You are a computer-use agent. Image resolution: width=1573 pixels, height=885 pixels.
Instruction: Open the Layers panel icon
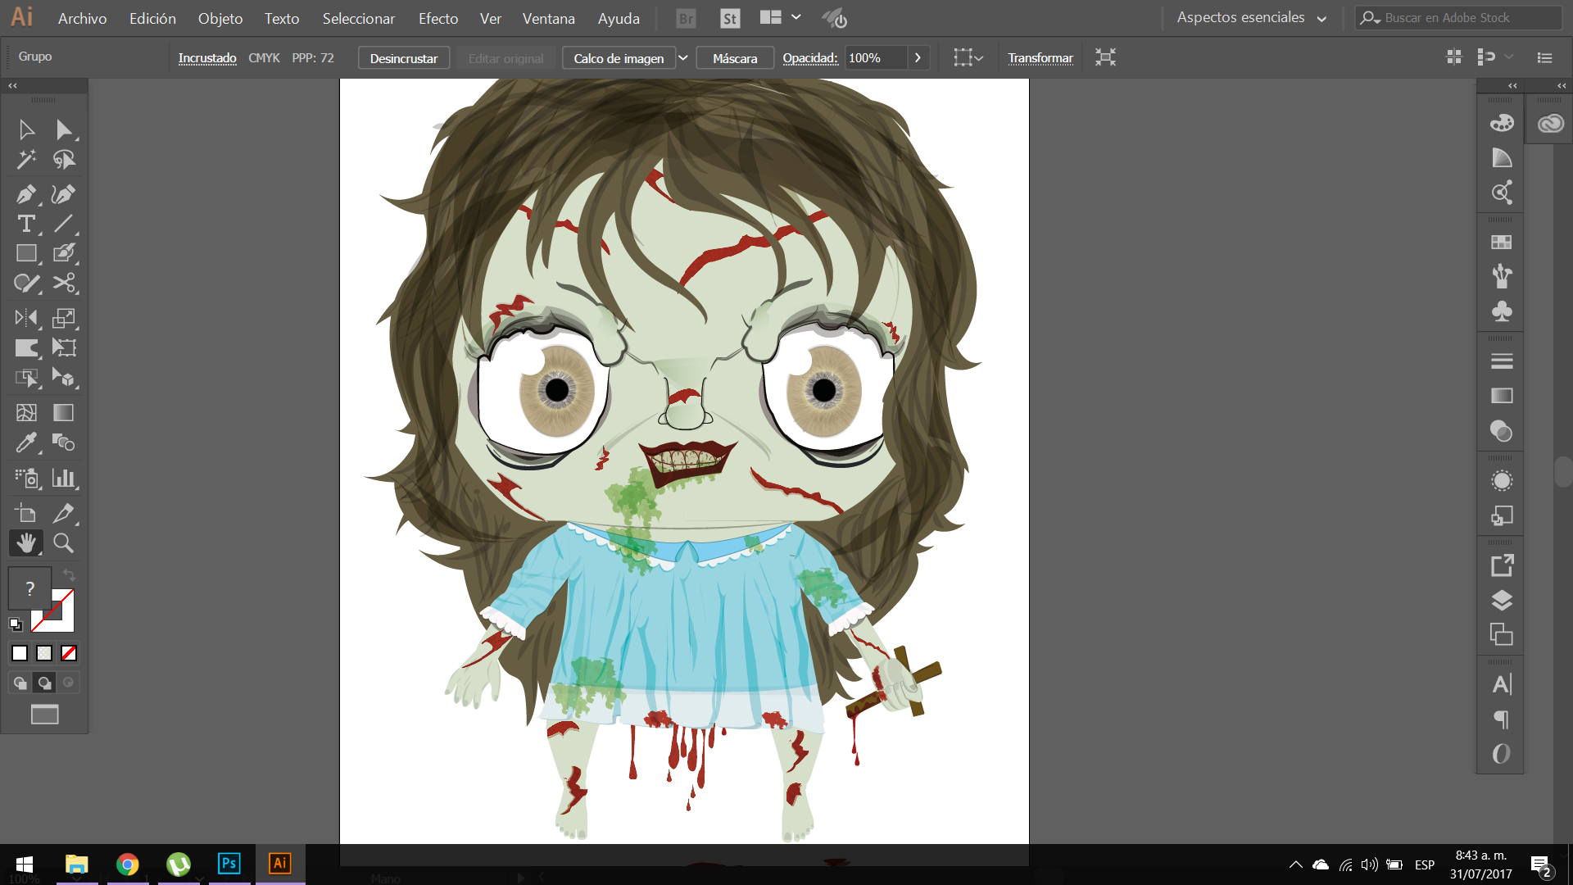click(x=1501, y=600)
